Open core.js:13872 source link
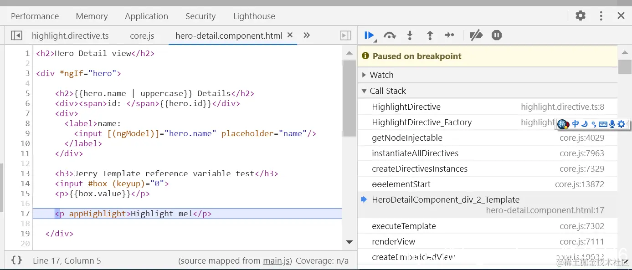Viewport: 632px width, 270px height. tap(580, 184)
